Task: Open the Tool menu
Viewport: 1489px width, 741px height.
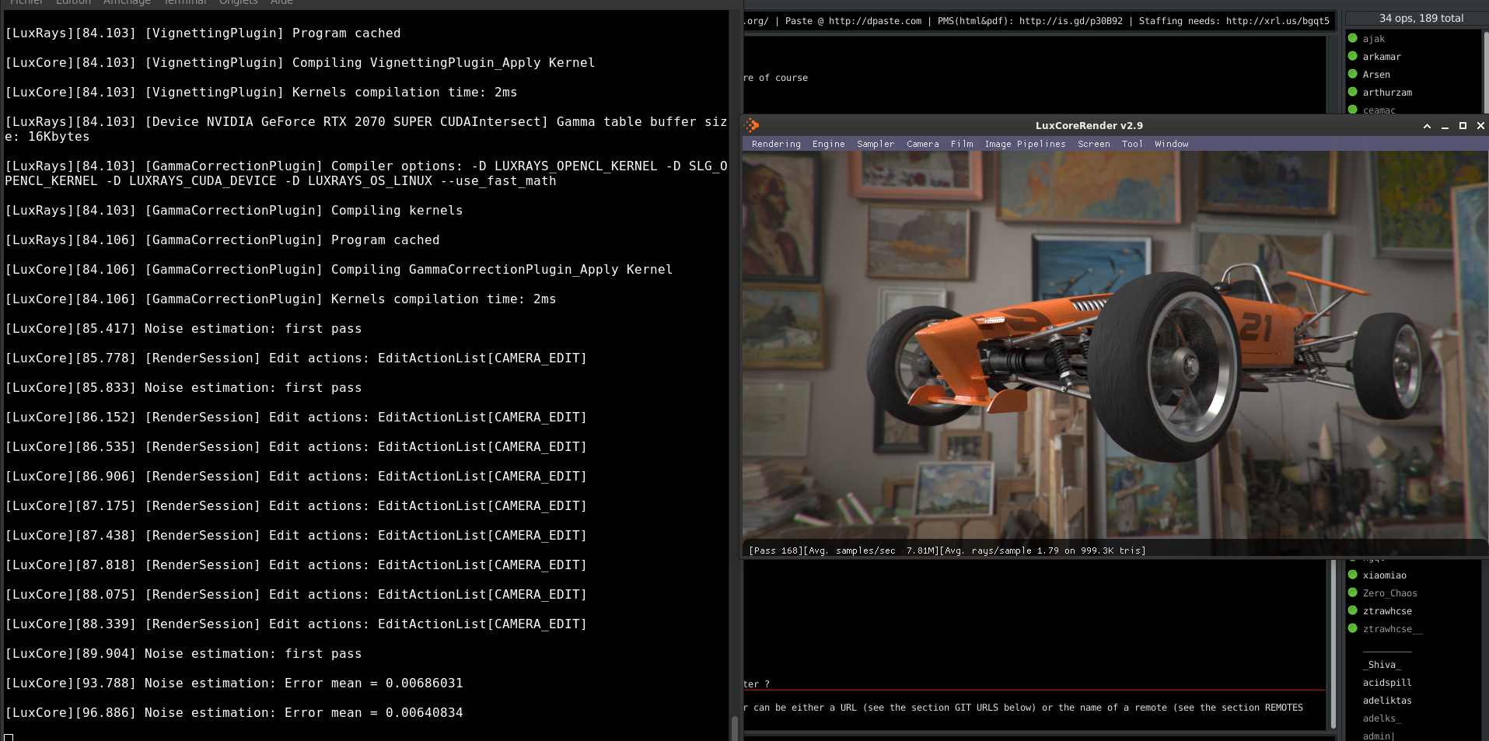Action: tap(1131, 144)
